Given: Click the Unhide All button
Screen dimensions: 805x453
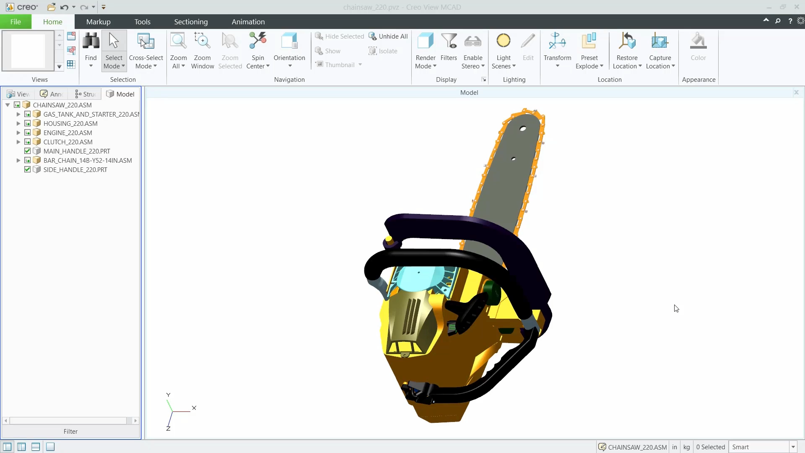Looking at the screenshot, I should pyautogui.click(x=389, y=36).
